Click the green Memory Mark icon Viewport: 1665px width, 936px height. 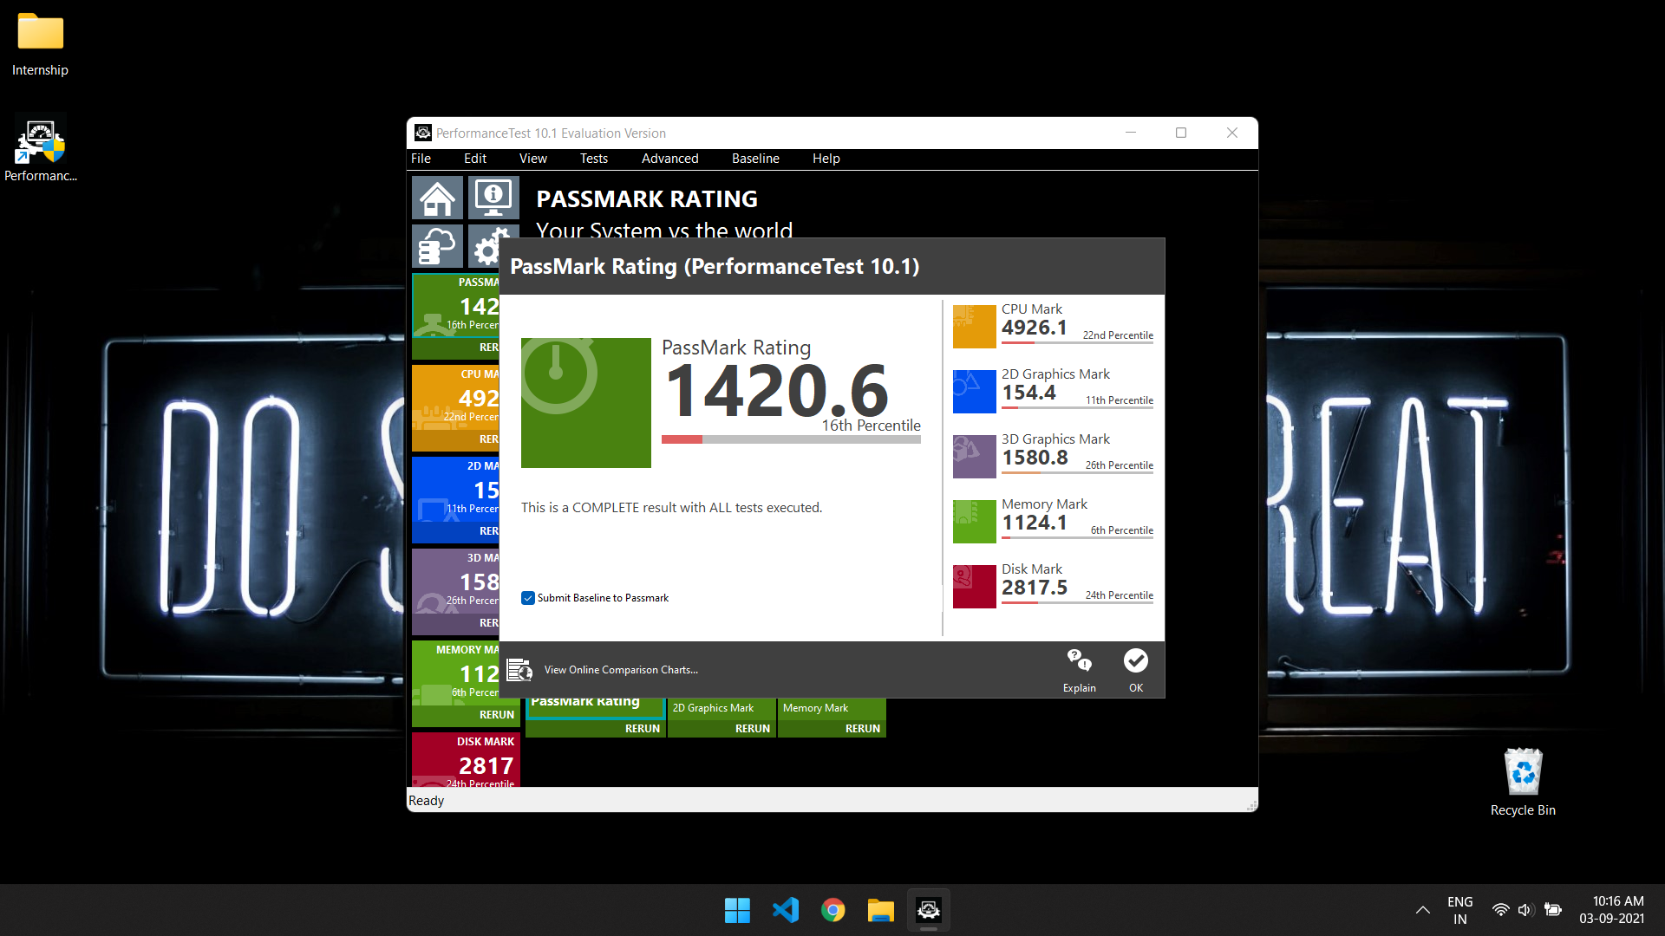point(974,522)
